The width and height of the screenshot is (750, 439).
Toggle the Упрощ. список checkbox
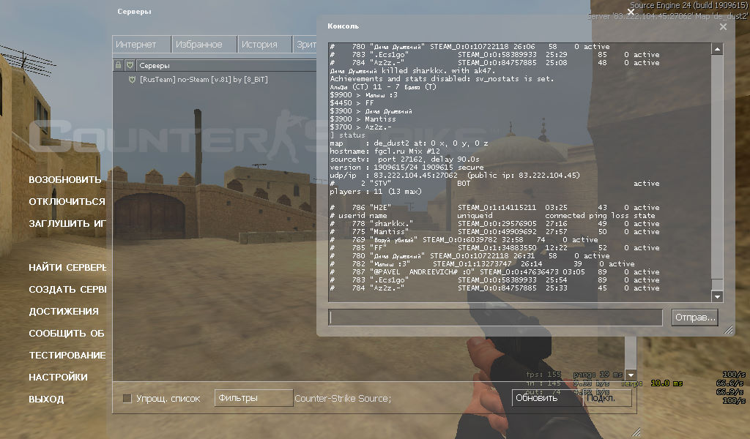[127, 399]
